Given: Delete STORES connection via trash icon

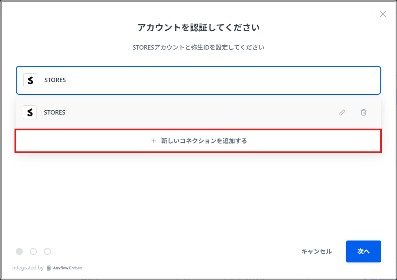Looking at the screenshot, I should pos(363,112).
